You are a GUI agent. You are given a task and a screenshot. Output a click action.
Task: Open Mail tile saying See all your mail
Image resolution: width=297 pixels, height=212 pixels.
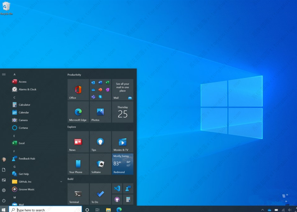click(122, 89)
